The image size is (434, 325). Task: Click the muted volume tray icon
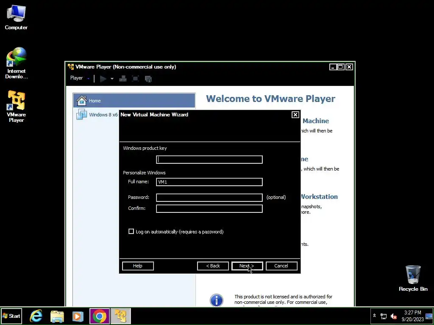pyautogui.click(x=393, y=316)
